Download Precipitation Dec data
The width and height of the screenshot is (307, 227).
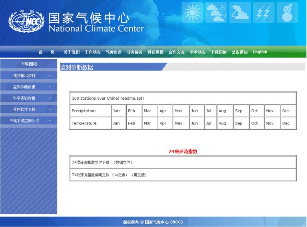pyautogui.click(x=286, y=111)
